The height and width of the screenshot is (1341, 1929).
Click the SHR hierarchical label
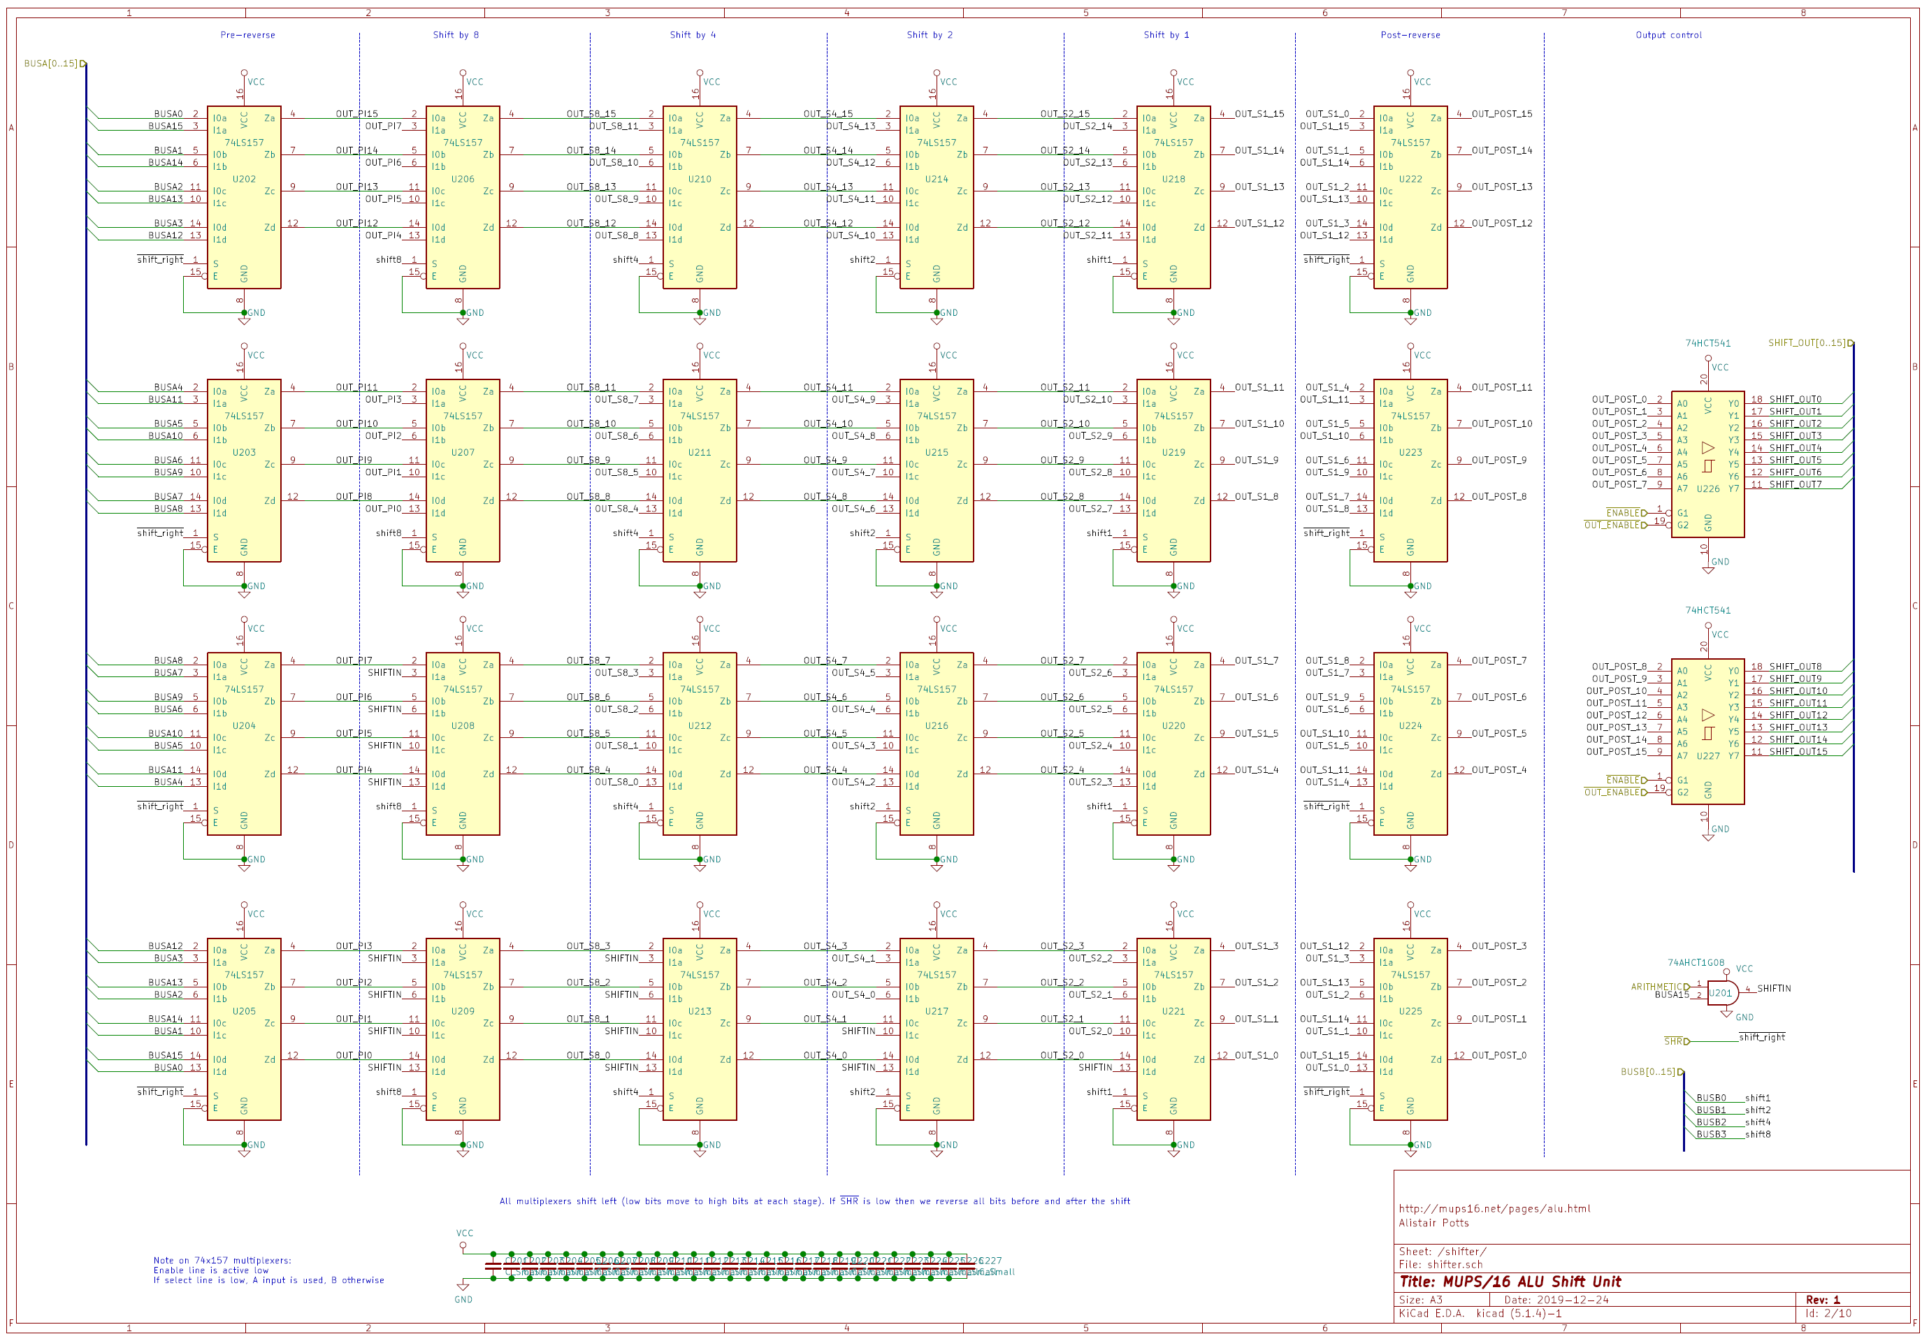coord(1677,1042)
